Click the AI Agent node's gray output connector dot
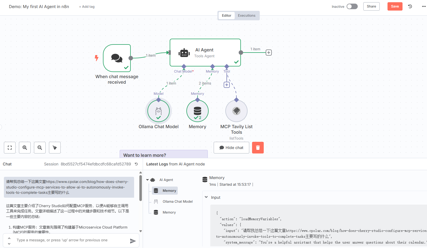Viewport: 427px width, 248px height. (241, 53)
